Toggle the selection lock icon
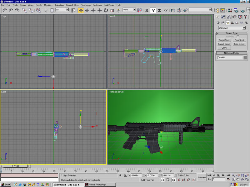This screenshot has width=250, height=187. tap(121, 176)
